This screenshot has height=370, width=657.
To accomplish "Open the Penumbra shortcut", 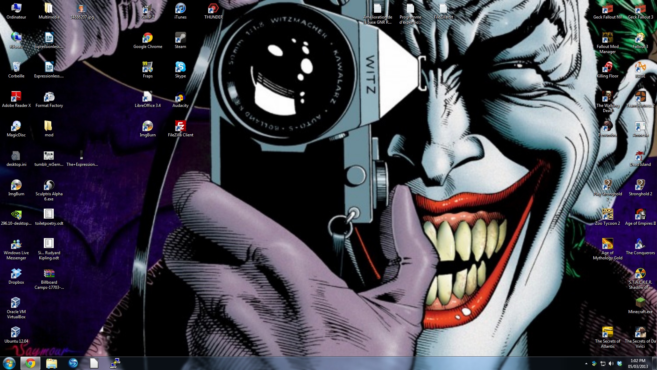I will click(x=607, y=129).
